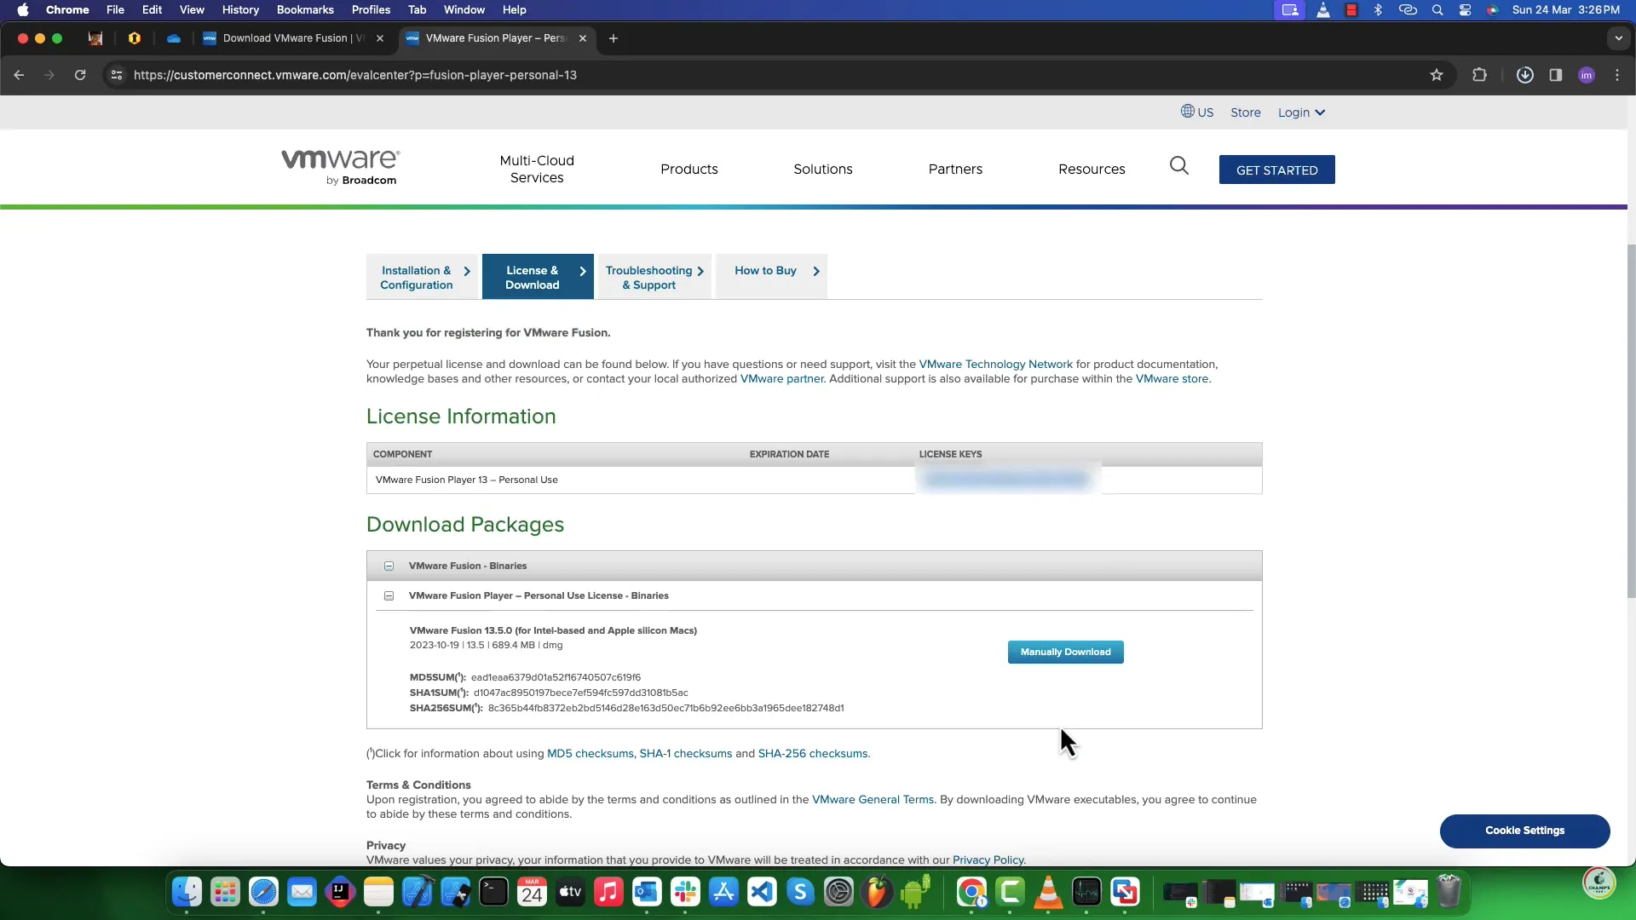Viewport: 1636px width, 920px height.
Task: Click the search magnifier on VMware header
Action: (x=1179, y=165)
